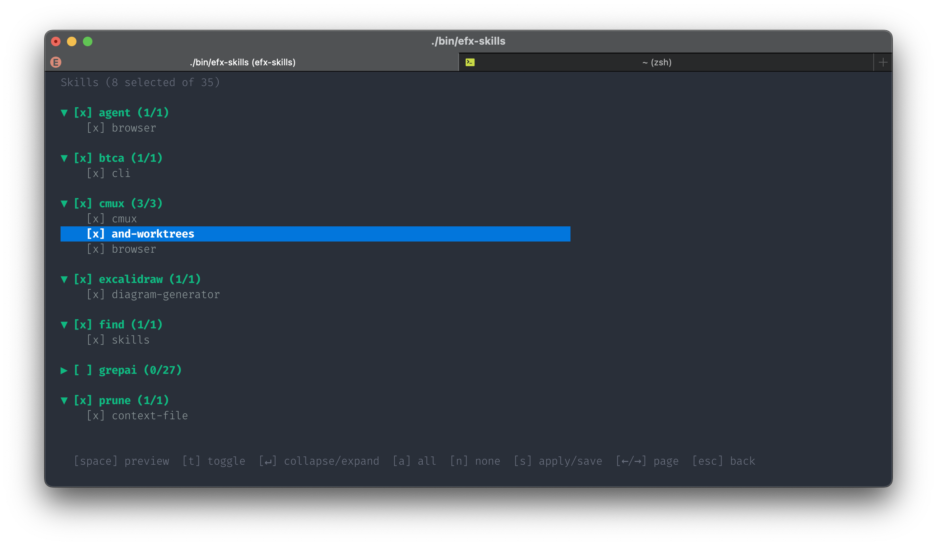Uncheck the context-file skill checkbox
Image resolution: width=937 pixels, height=546 pixels.
click(x=96, y=416)
